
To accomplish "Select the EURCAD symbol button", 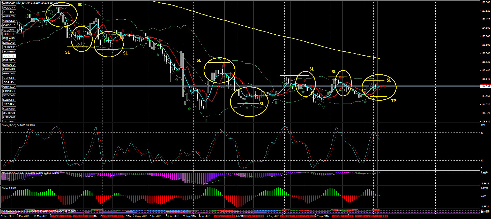I will point(9,43).
